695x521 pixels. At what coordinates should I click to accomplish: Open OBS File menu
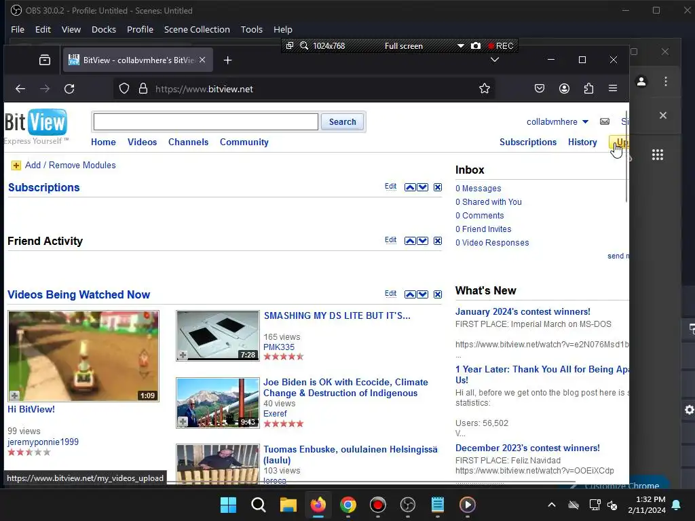pyautogui.click(x=18, y=29)
